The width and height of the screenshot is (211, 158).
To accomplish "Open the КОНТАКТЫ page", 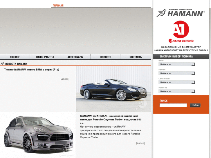I will [136, 57].
